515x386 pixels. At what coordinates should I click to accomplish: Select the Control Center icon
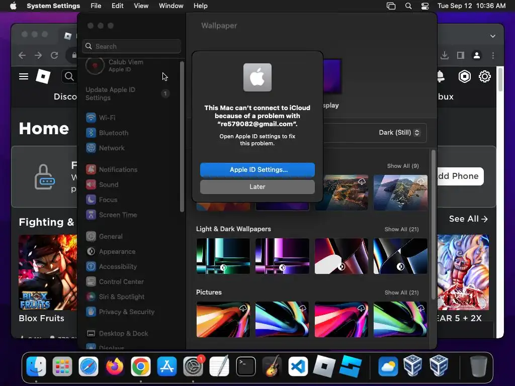click(91, 281)
